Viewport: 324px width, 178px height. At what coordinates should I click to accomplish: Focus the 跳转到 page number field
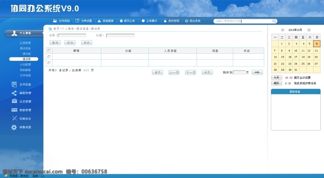coord(239,72)
